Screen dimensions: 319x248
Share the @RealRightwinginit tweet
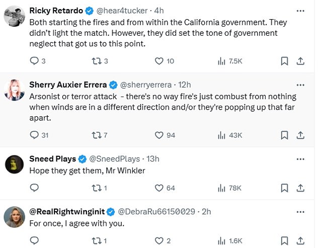pyautogui.click(x=300, y=240)
